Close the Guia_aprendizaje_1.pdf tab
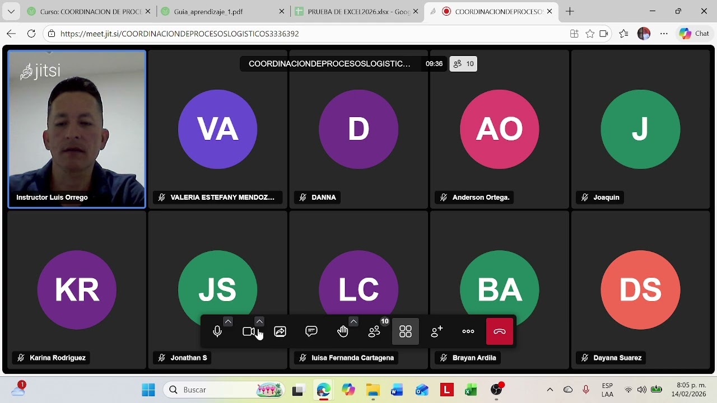 [282, 11]
